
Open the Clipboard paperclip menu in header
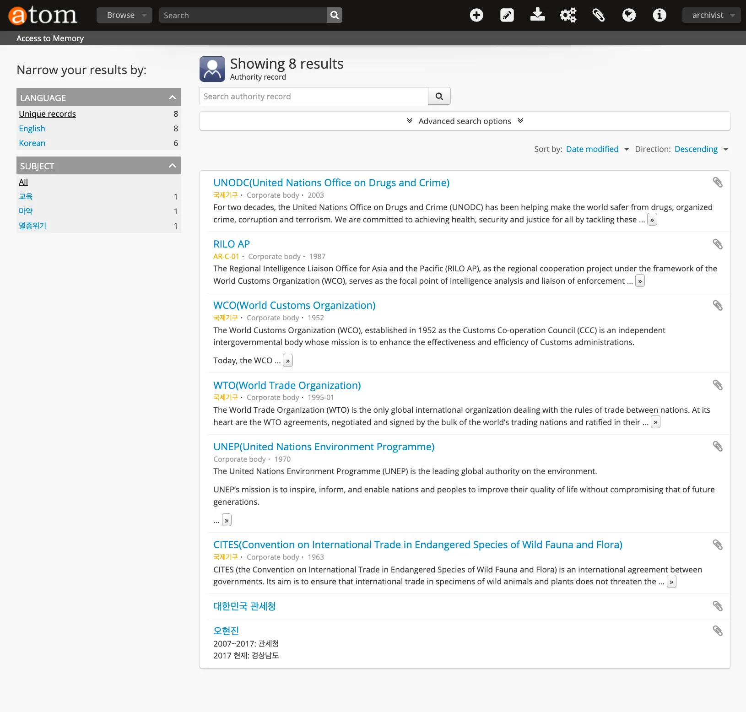point(599,15)
